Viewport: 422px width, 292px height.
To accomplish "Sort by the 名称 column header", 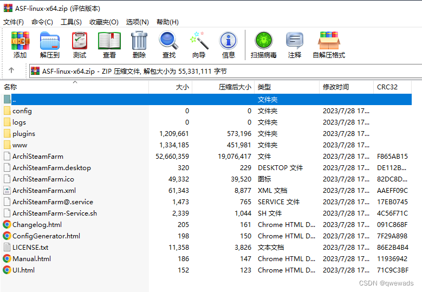I will 75,87.
